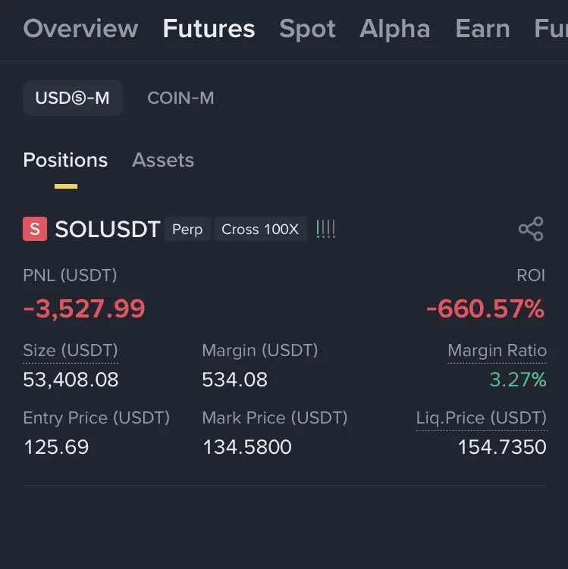Viewport: 568px width, 569px height.
Task: Tap the green ADL indicator bars
Action: coord(326,229)
